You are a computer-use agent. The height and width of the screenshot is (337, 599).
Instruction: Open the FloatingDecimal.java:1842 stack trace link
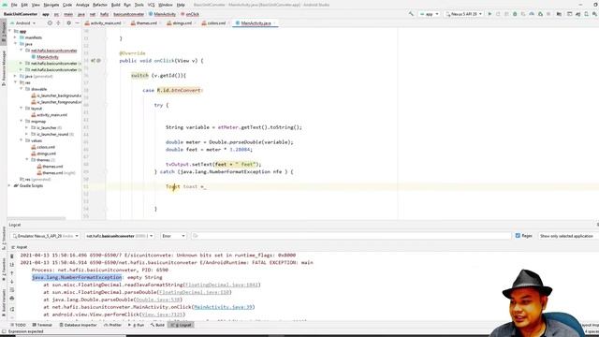coord(222,285)
